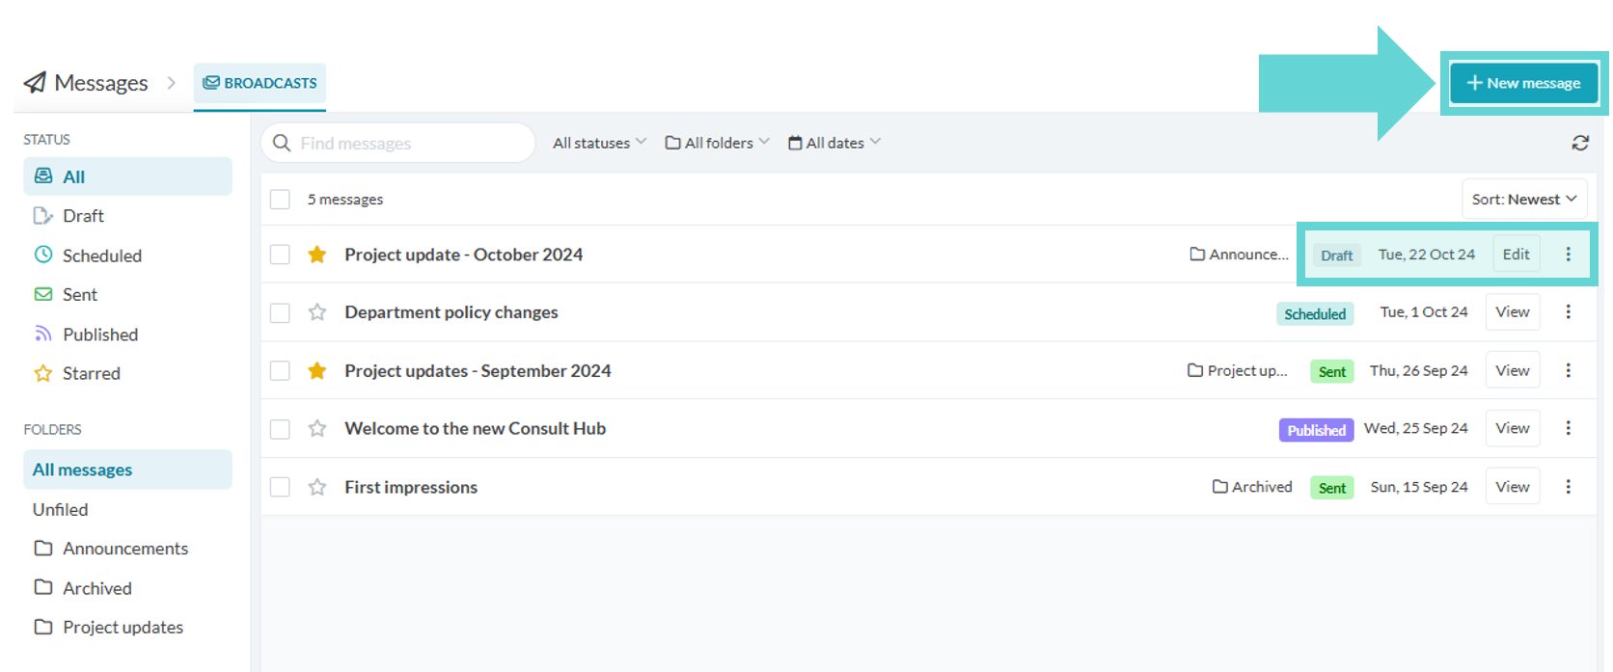Click the Messages paper plane icon
The image size is (1613, 672).
[x=35, y=82]
